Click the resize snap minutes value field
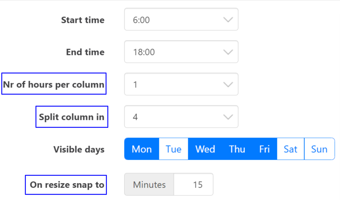The width and height of the screenshot is (340, 212). [x=193, y=184]
